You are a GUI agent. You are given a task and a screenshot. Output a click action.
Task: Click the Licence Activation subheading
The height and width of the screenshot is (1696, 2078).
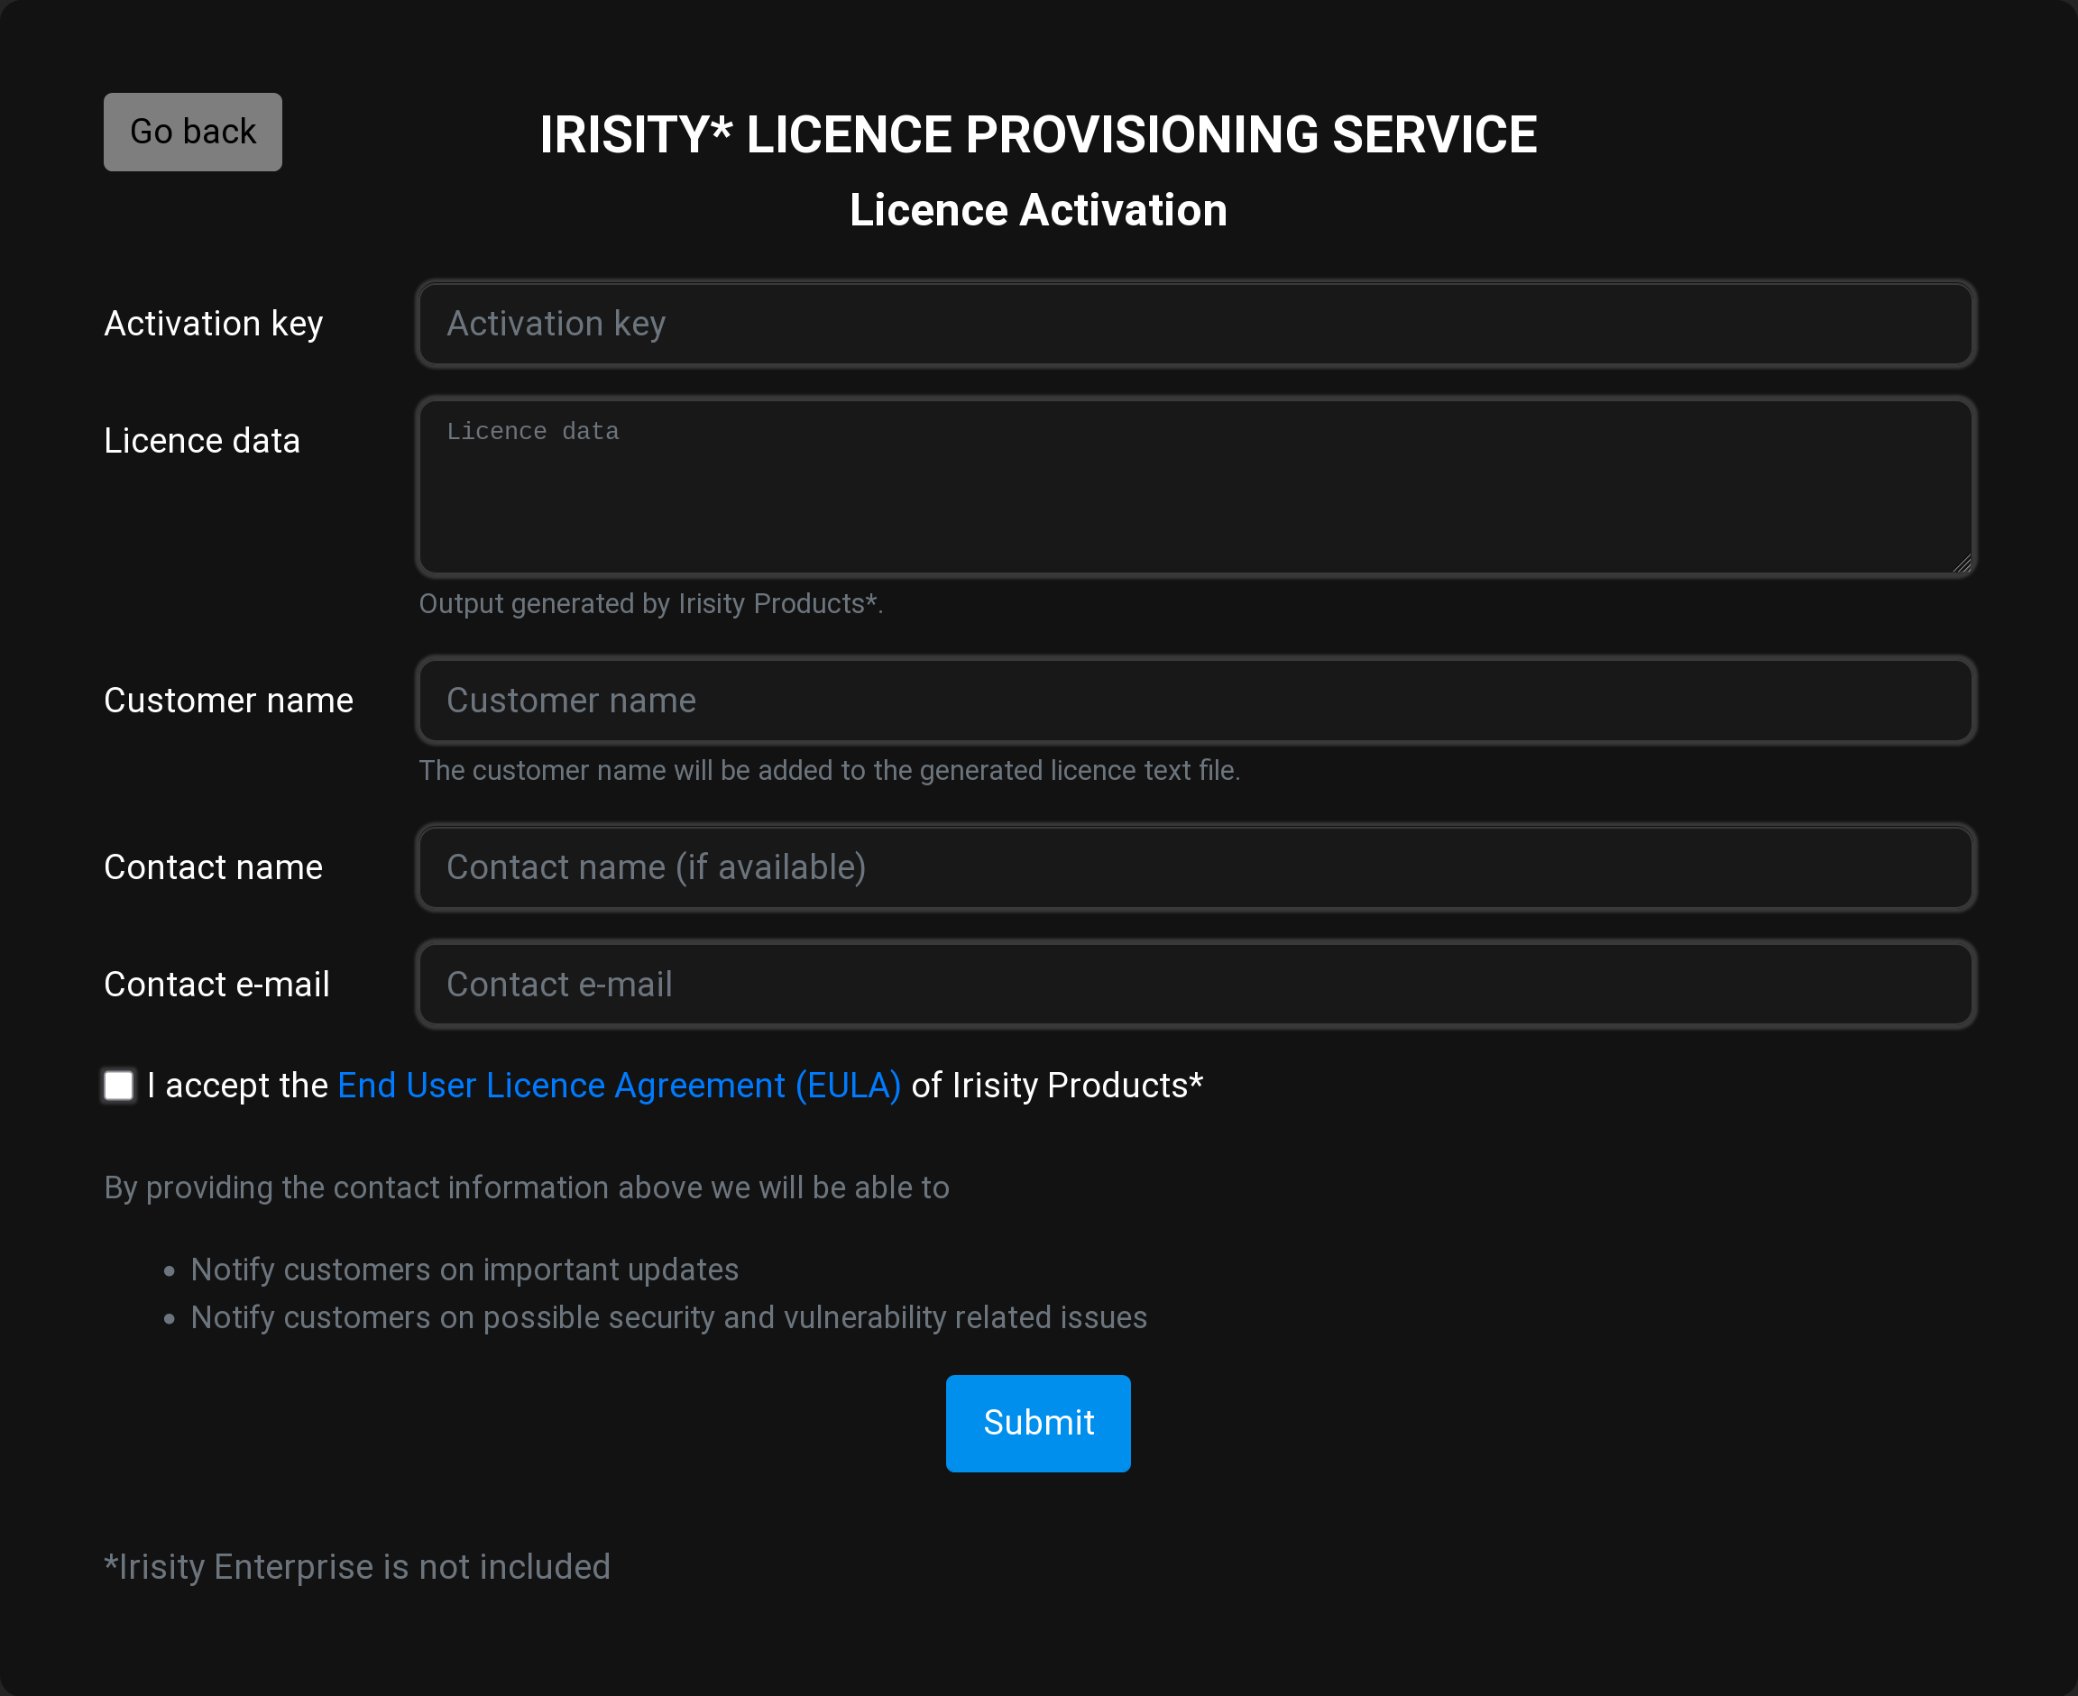click(1037, 210)
